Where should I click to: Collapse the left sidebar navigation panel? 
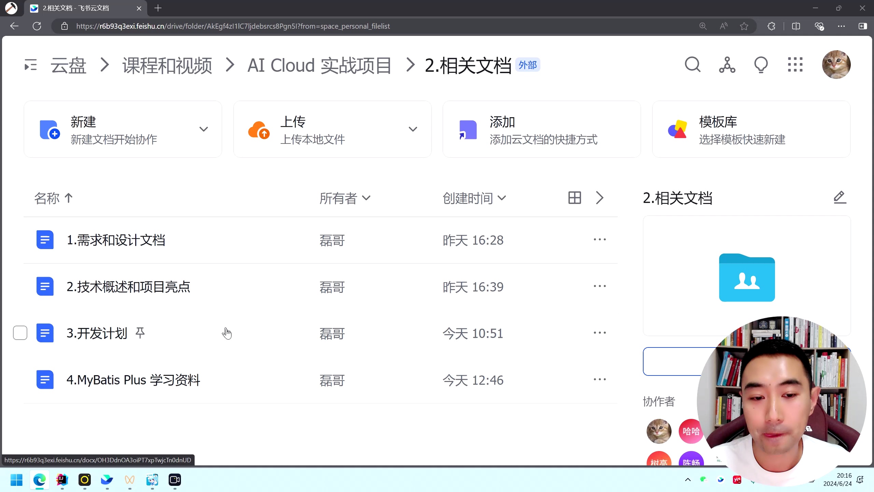click(x=30, y=65)
